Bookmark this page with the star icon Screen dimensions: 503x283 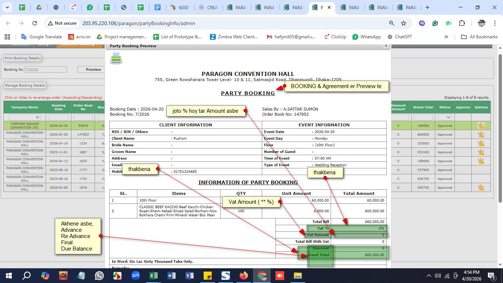tap(404, 23)
